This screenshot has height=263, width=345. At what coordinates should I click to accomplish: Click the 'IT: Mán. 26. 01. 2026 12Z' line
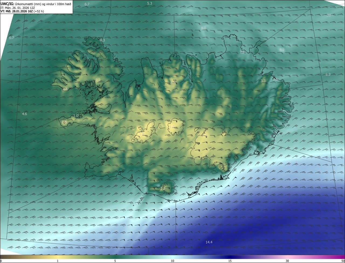pyautogui.click(x=18, y=8)
